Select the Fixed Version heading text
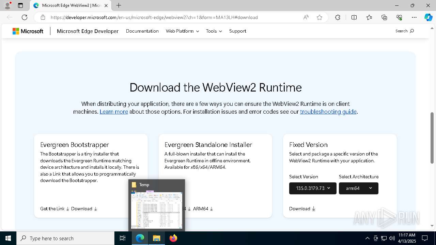This screenshot has width=436, height=245. click(x=308, y=145)
